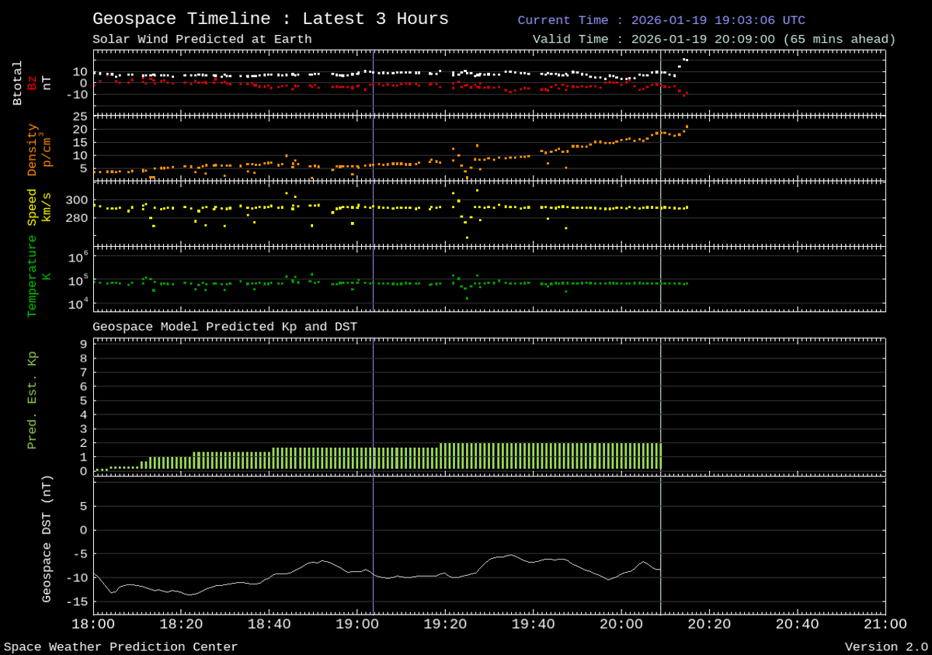
Task: Click the 'Pred. Est. Kp' axis label
Action: tap(33, 400)
